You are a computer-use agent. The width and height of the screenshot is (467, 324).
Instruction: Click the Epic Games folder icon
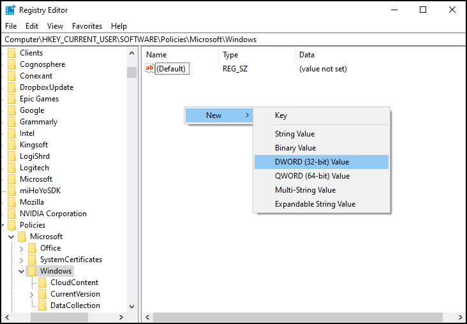coord(11,99)
